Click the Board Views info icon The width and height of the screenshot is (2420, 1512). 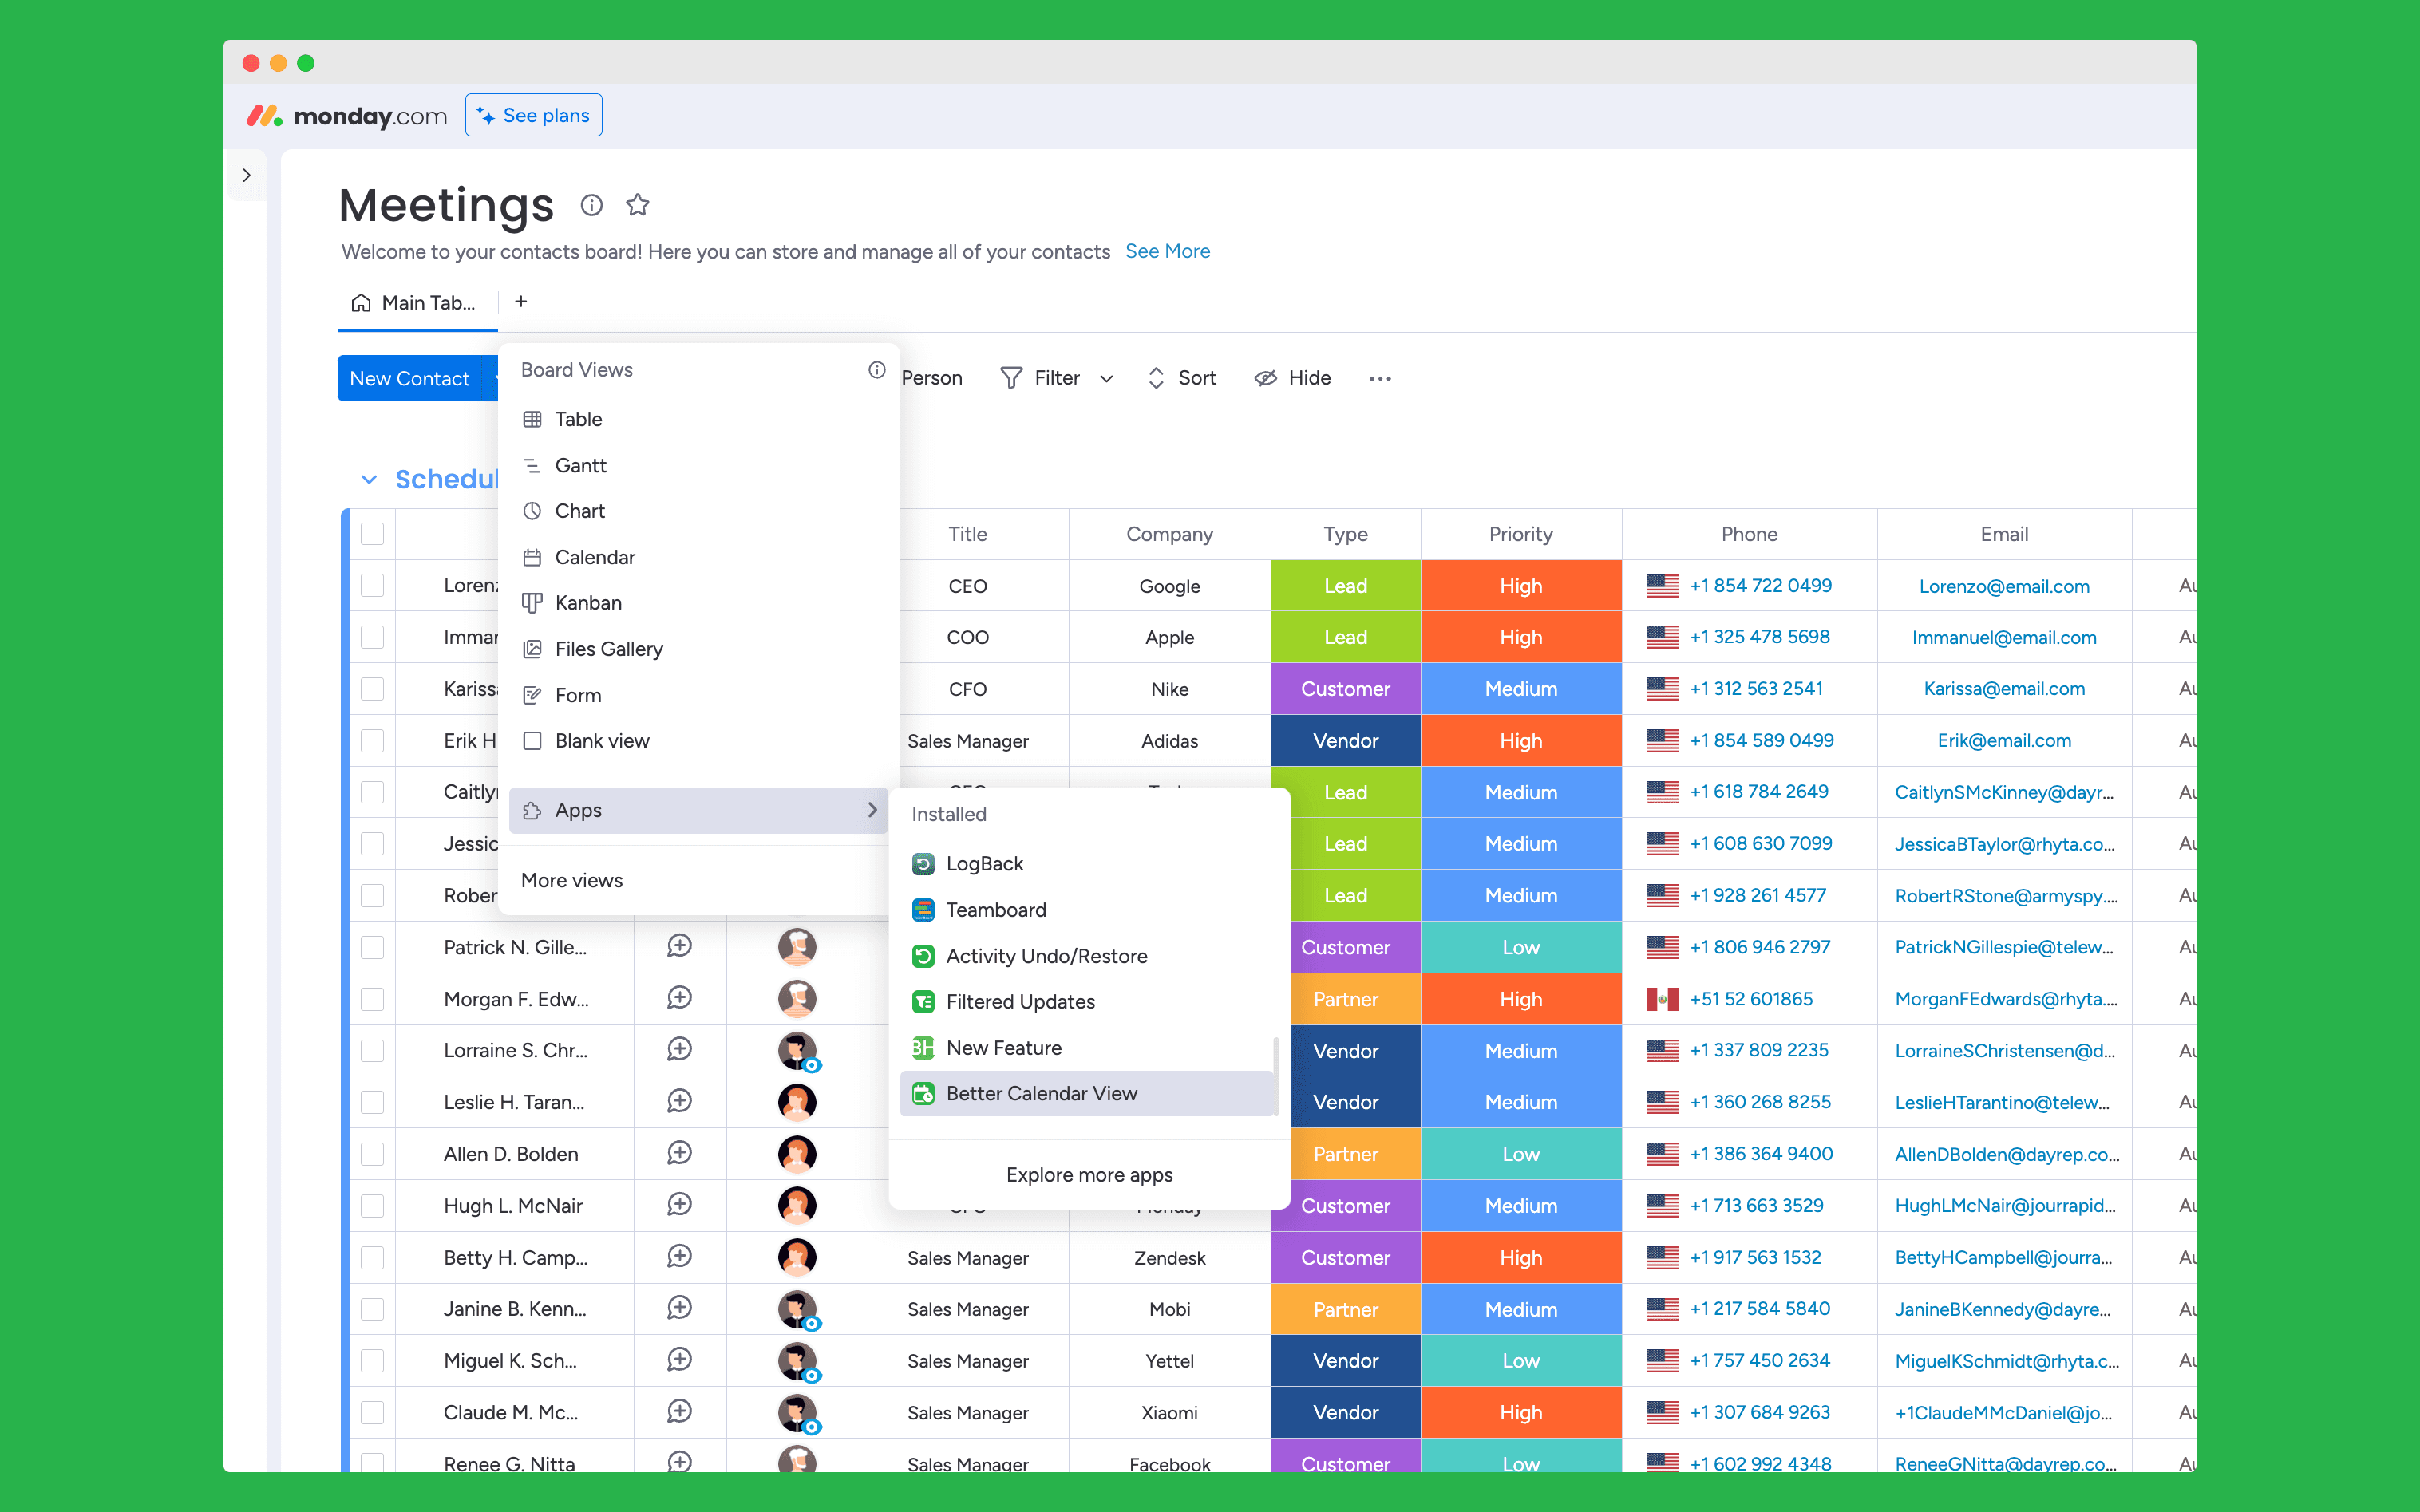(x=876, y=370)
